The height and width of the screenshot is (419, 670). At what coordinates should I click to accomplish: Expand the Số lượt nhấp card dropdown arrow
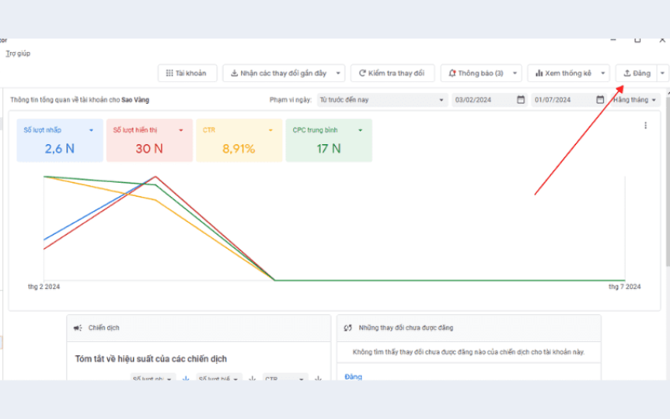[91, 130]
